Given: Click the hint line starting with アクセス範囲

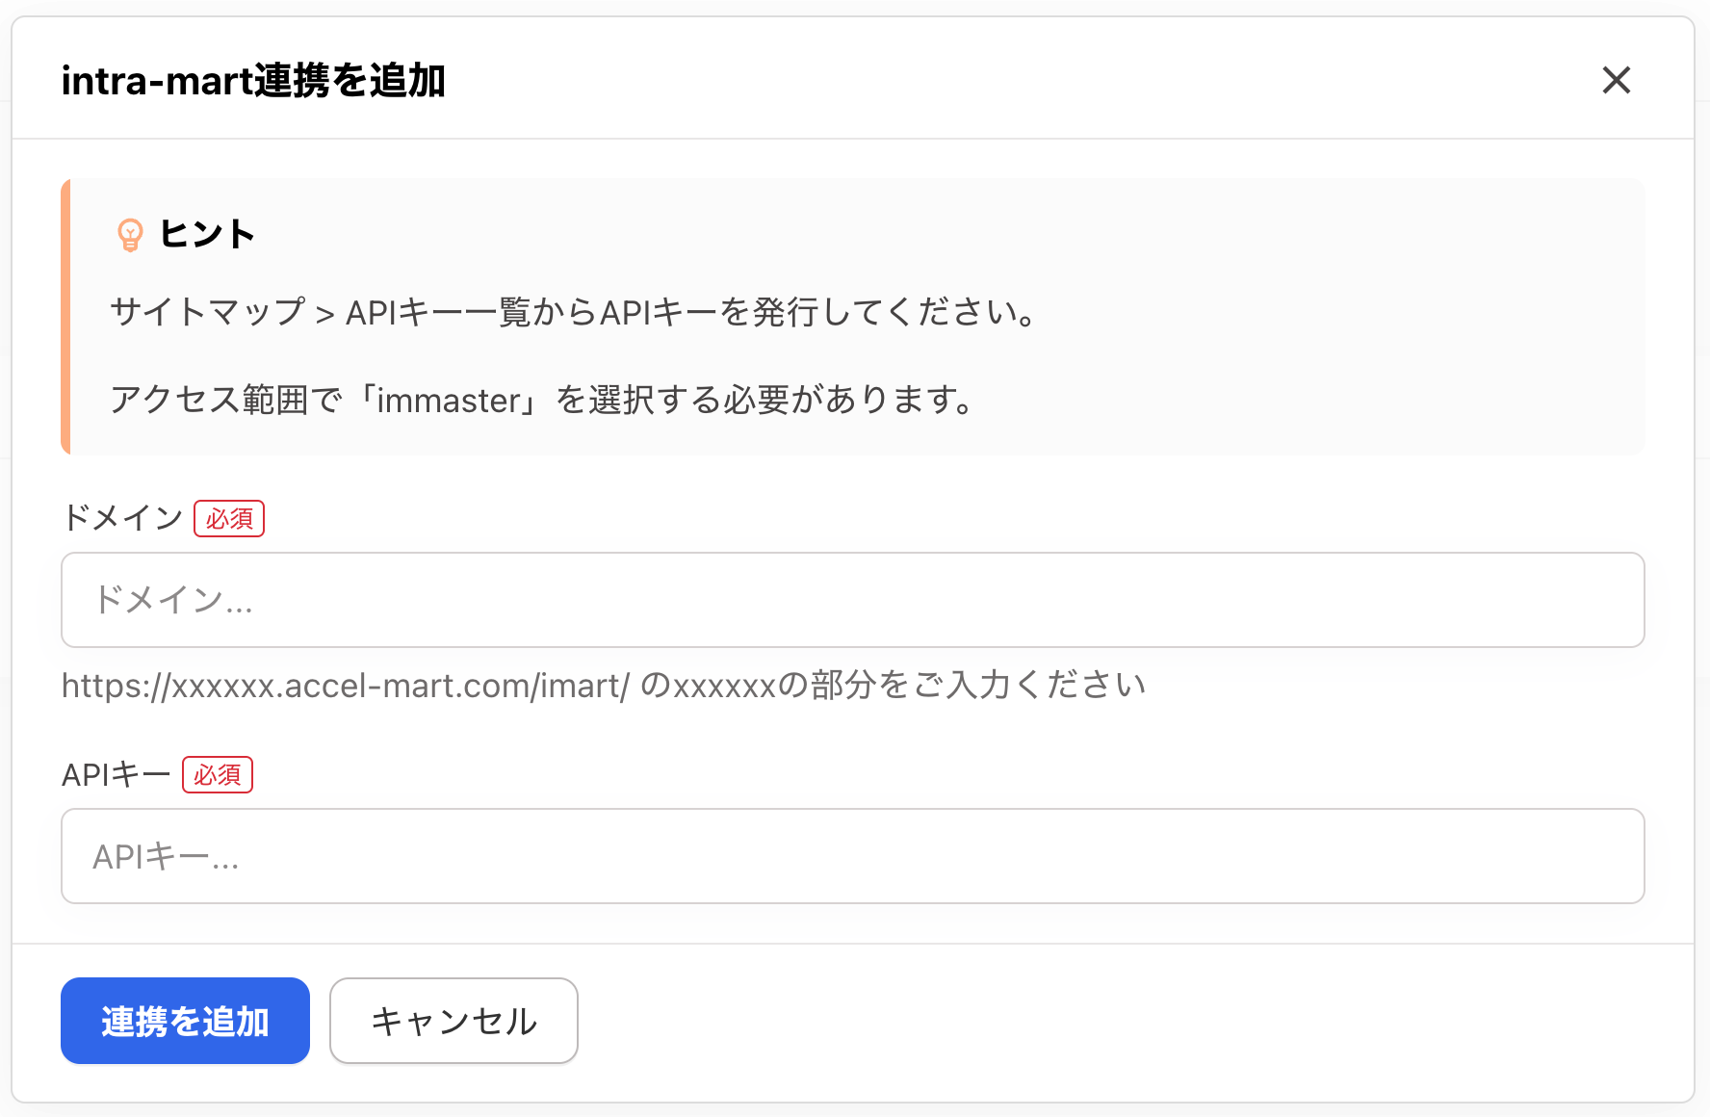Looking at the screenshot, I should [542, 400].
